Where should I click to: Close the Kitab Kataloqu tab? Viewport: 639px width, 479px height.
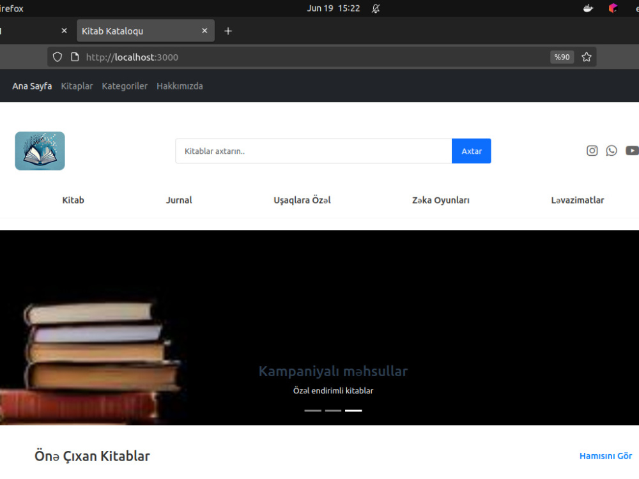(204, 31)
